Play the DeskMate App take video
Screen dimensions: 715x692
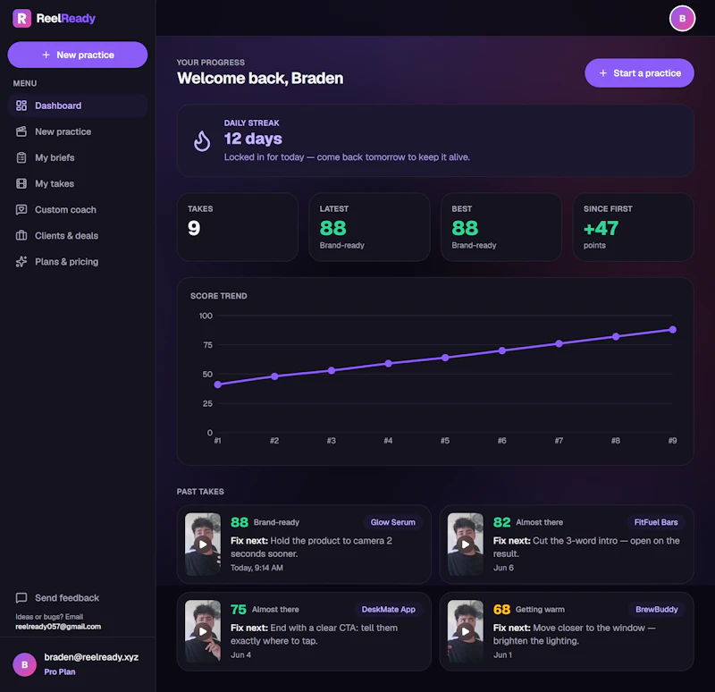203,631
